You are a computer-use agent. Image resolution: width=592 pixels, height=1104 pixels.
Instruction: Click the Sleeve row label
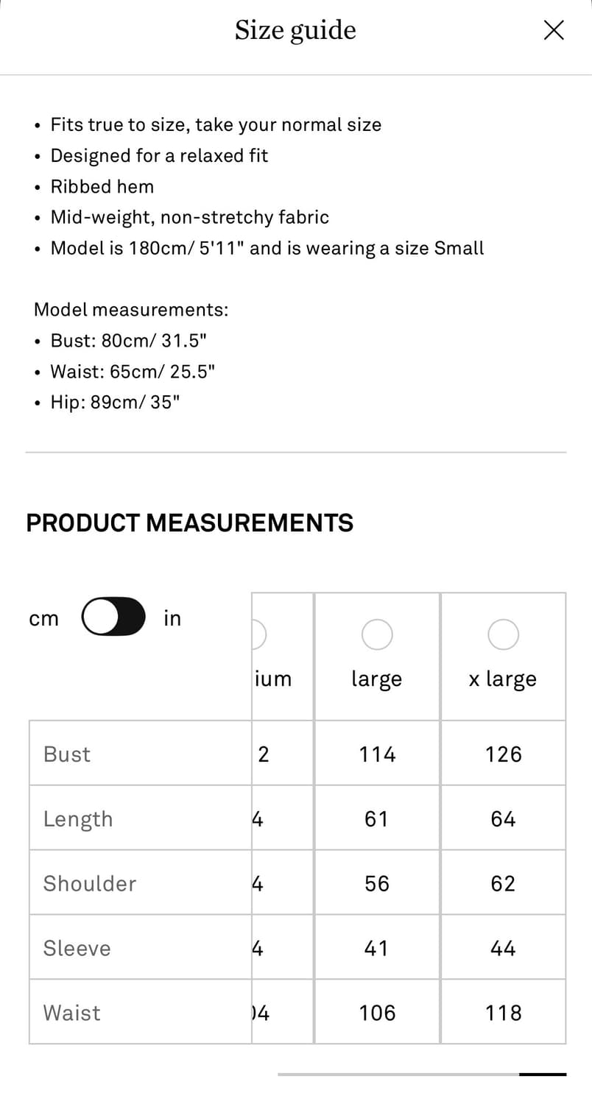(77, 948)
